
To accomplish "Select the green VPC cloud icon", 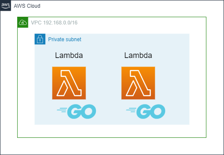I will 23,22.
